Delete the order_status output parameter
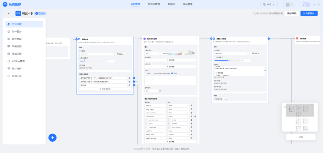 click(192, 109)
